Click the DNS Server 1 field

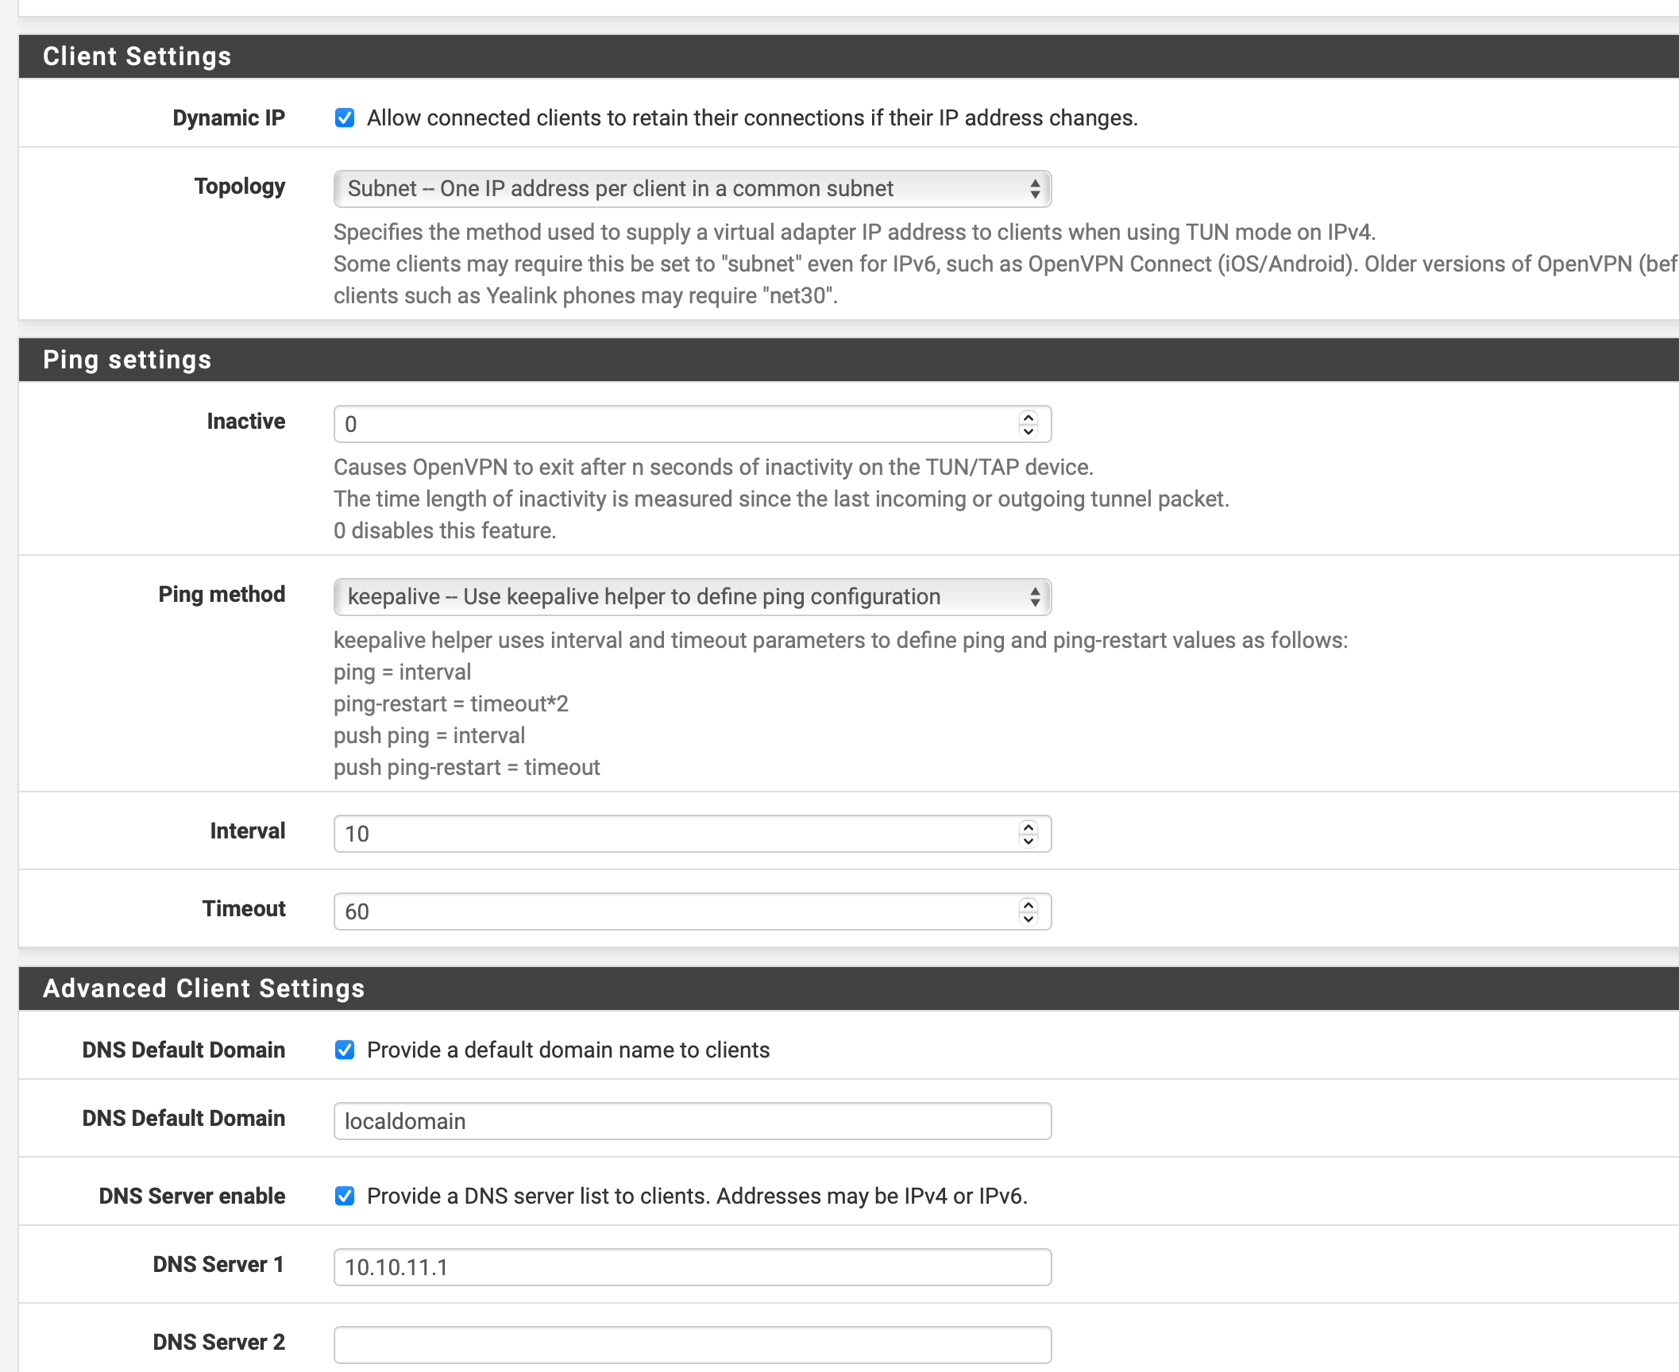692,1267
